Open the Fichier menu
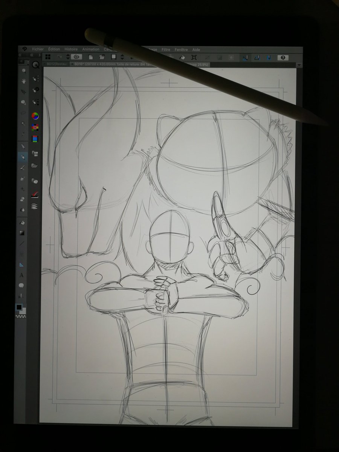Image resolution: width=339 pixels, height=452 pixels. point(38,49)
